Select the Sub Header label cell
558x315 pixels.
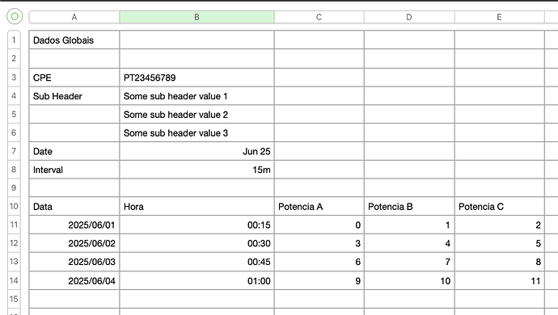pos(74,96)
